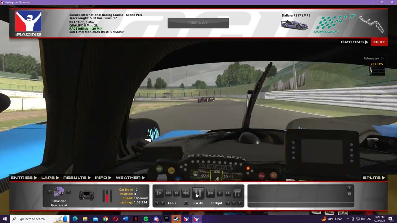Expand the LAPS panel
The height and width of the screenshot is (223, 397).
tap(50, 178)
